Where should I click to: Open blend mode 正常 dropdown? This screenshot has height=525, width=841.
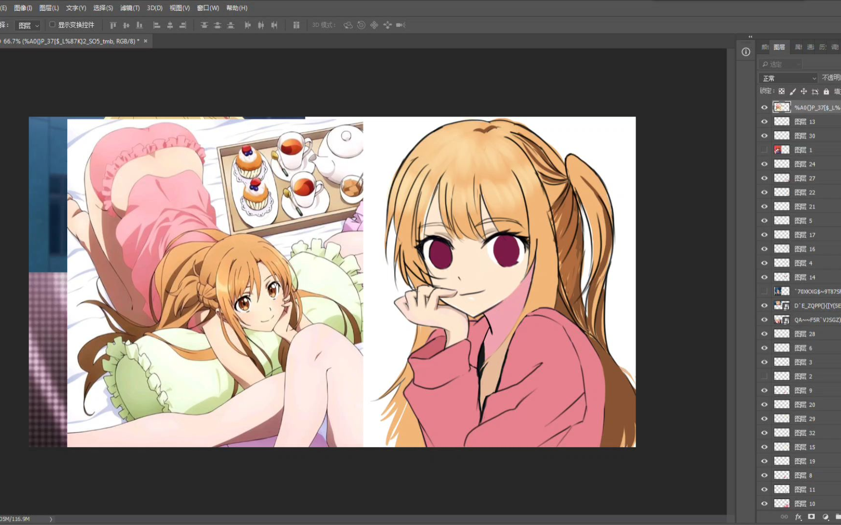[788, 78]
